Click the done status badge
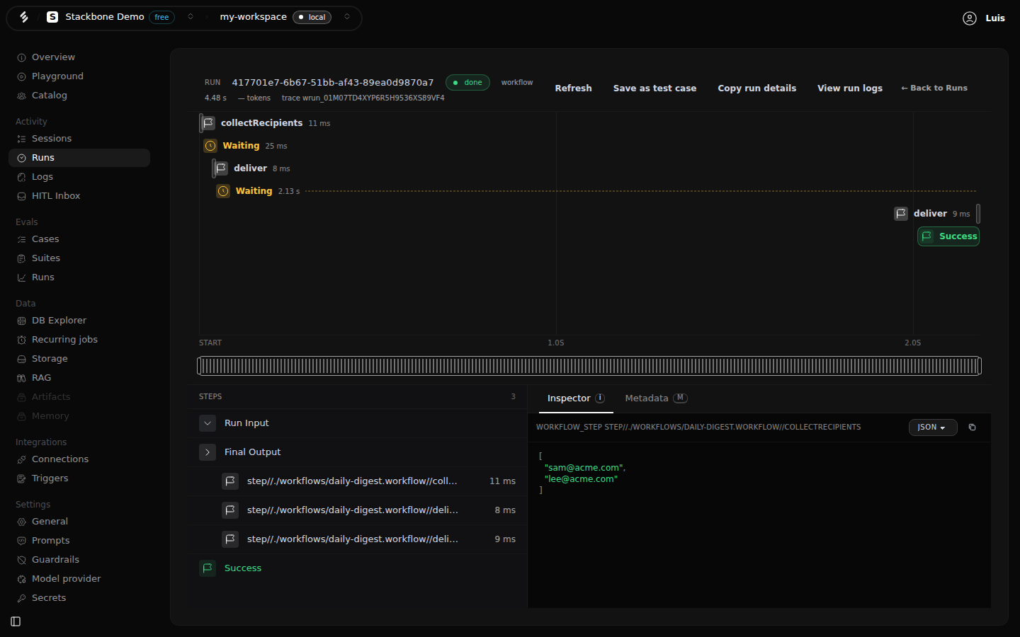 pyautogui.click(x=467, y=83)
